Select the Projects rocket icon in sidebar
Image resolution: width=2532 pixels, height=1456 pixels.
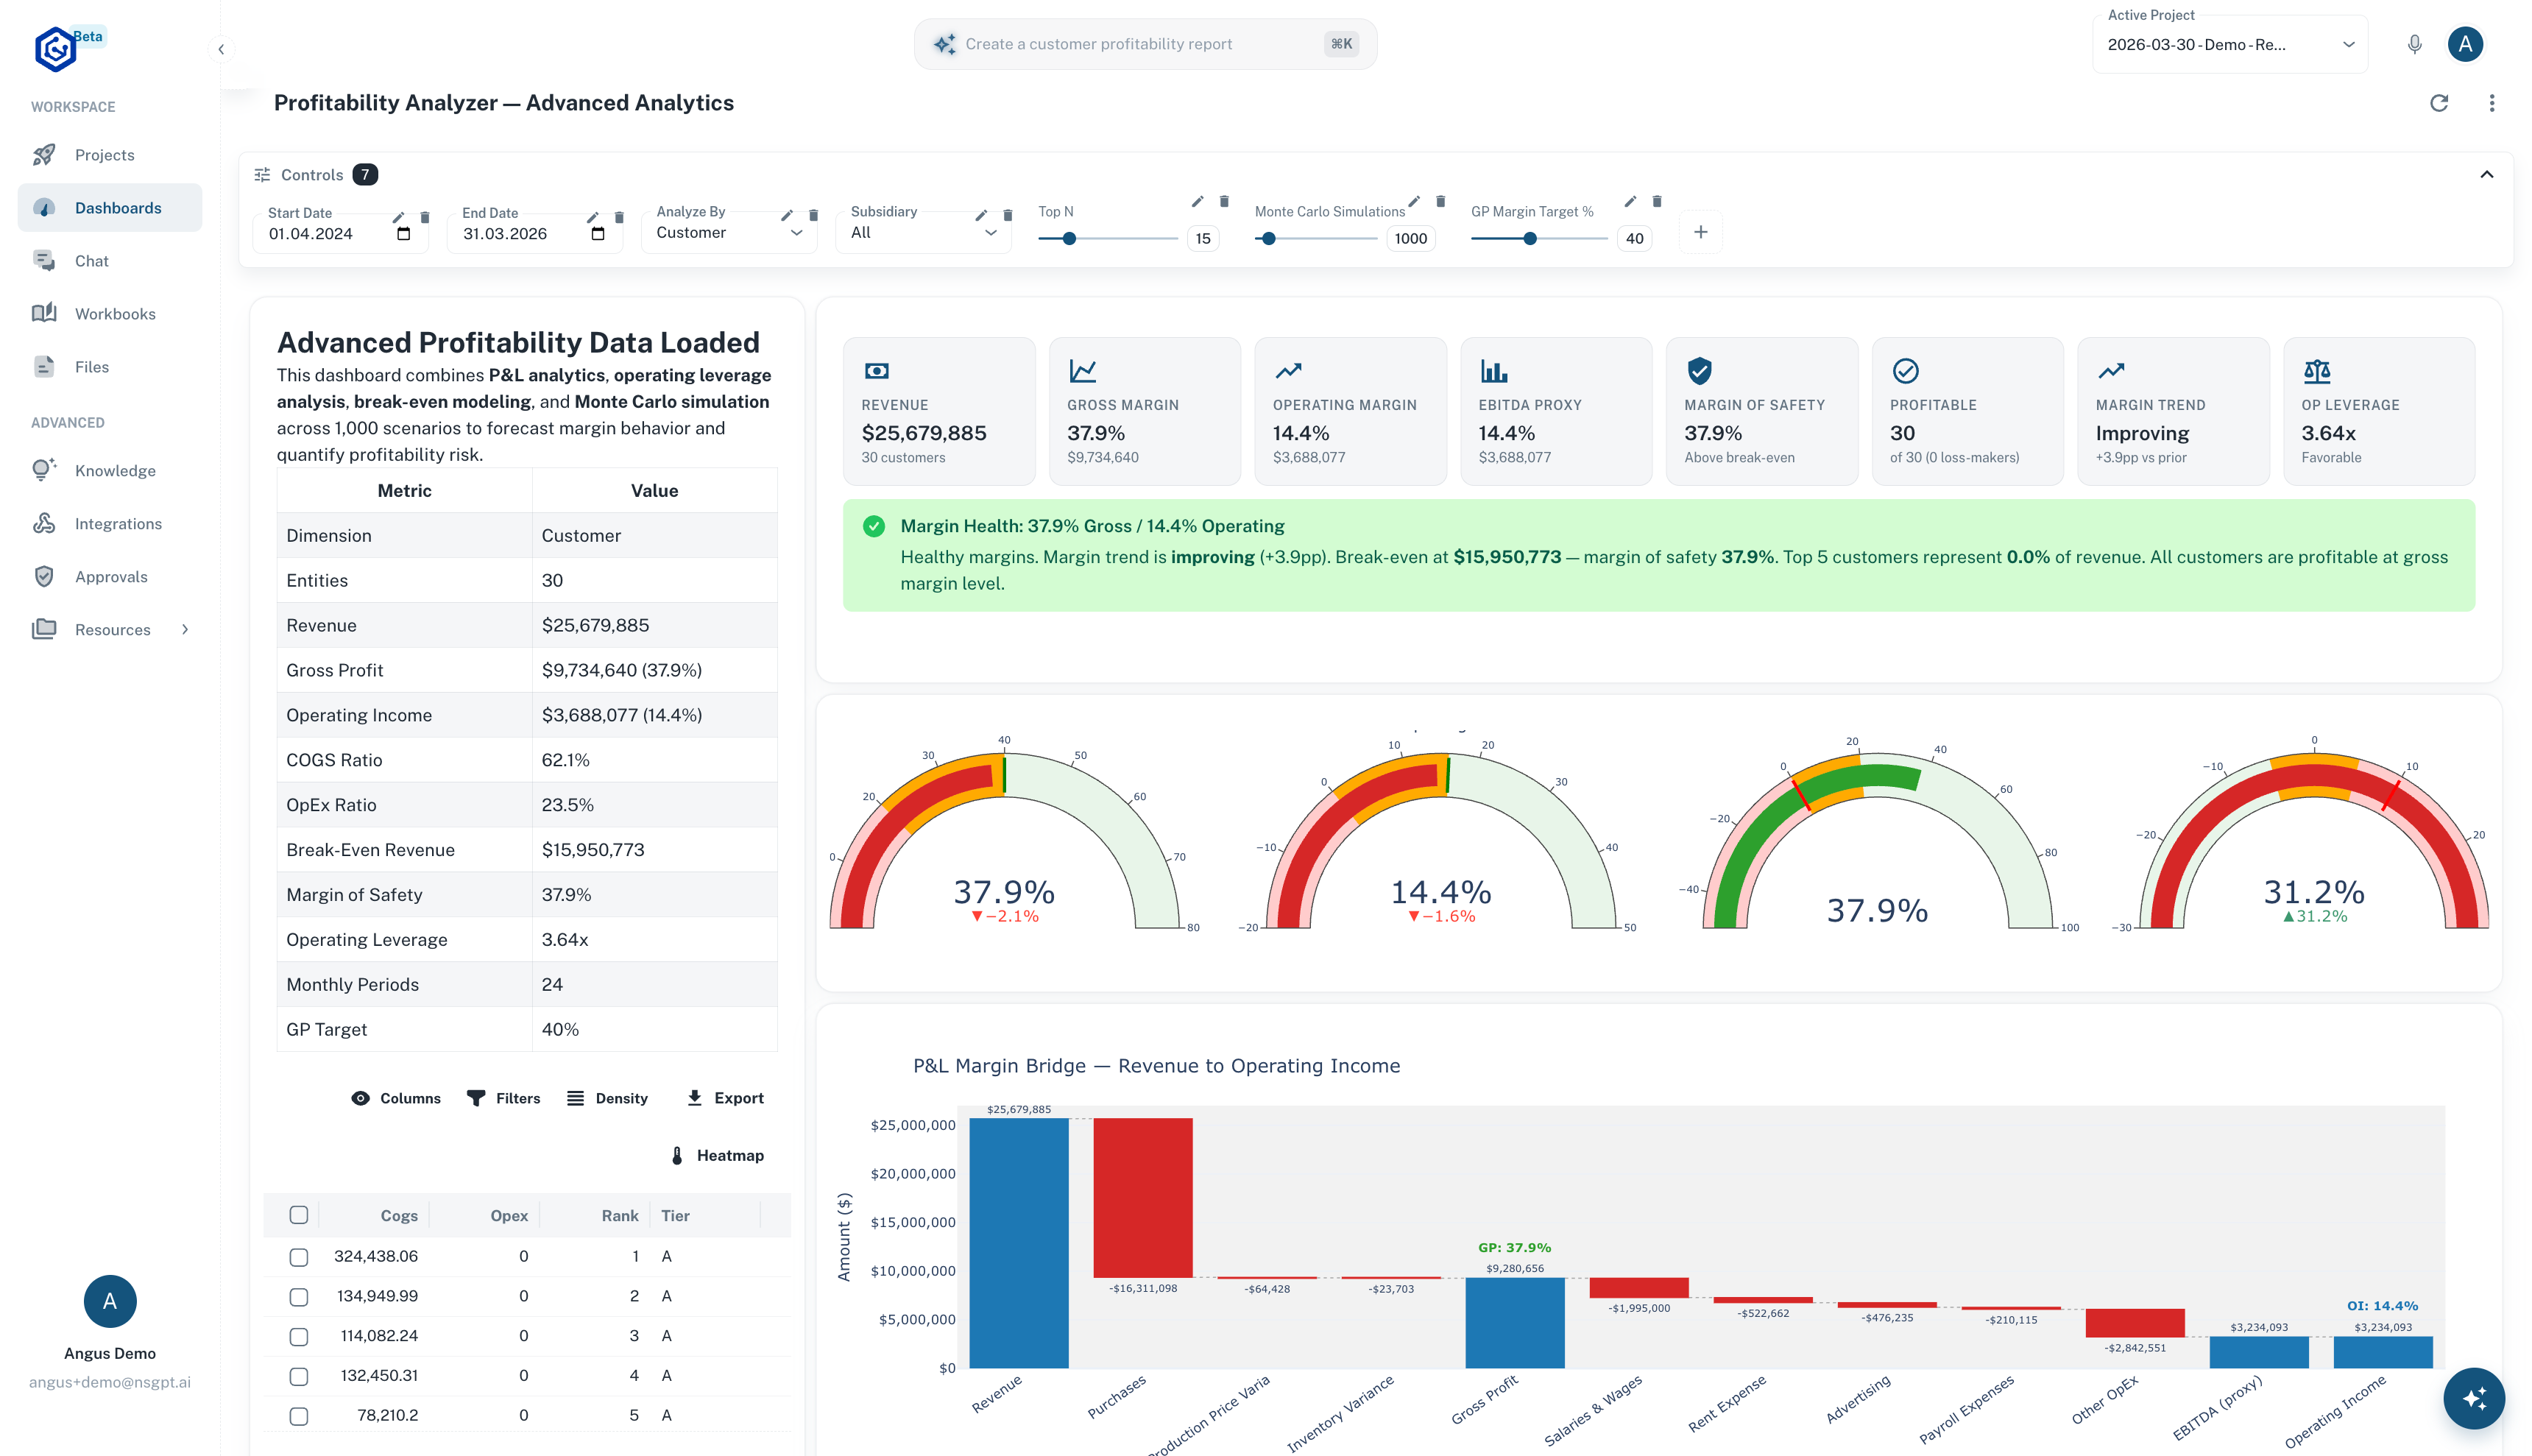(x=46, y=154)
